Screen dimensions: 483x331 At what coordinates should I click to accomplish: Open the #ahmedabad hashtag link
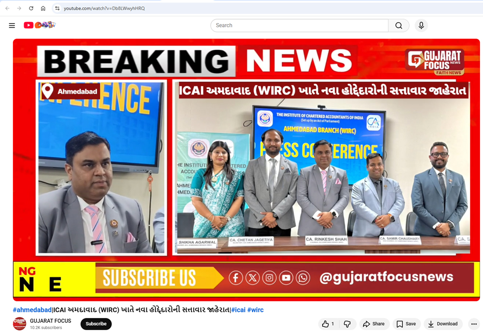pos(32,310)
